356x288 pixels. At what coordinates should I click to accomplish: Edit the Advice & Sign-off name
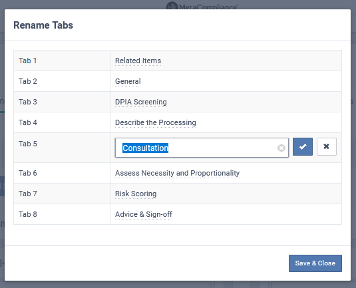tap(144, 214)
